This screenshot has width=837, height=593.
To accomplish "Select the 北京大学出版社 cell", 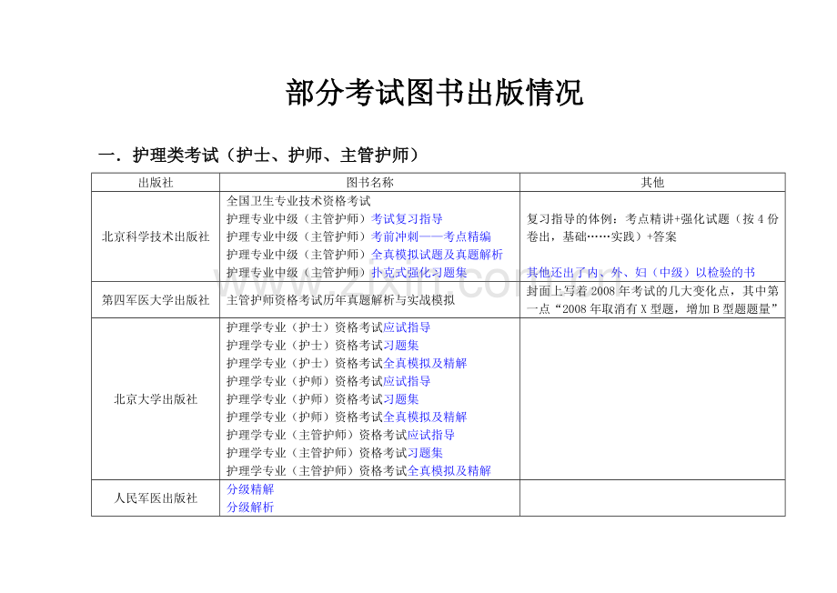I will click(157, 400).
